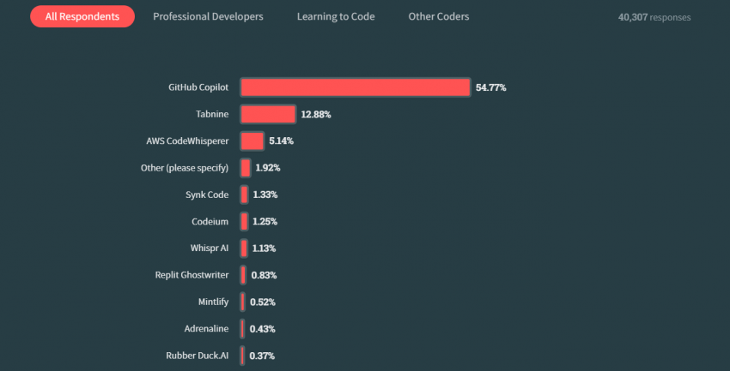The height and width of the screenshot is (371, 730).
Task: Click the 54.77% percentage value
Action: coord(490,87)
